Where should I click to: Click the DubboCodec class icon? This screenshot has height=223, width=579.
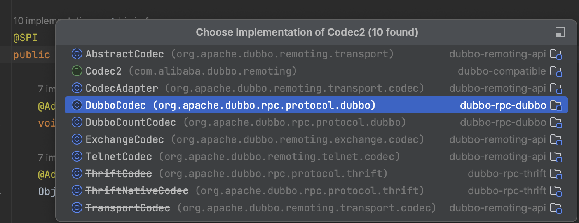77,105
